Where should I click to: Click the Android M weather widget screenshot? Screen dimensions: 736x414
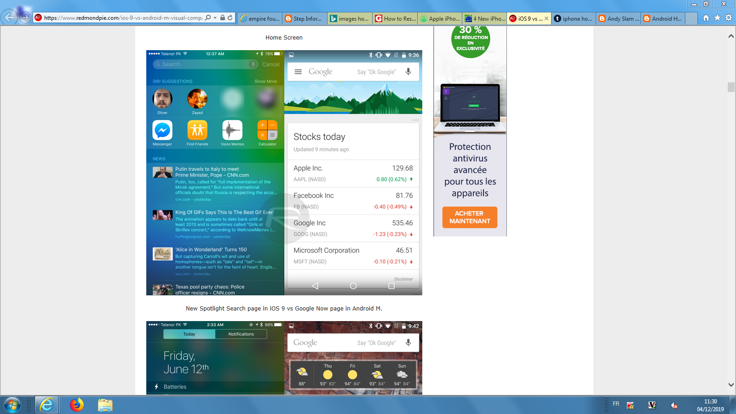(x=353, y=358)
